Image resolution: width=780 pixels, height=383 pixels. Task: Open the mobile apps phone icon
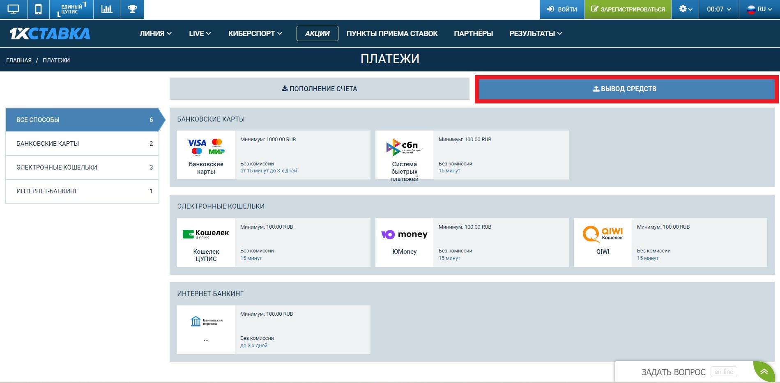coord(38,9)
